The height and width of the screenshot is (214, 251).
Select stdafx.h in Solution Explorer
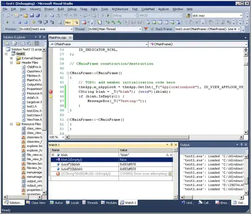[x=33, y=97]
